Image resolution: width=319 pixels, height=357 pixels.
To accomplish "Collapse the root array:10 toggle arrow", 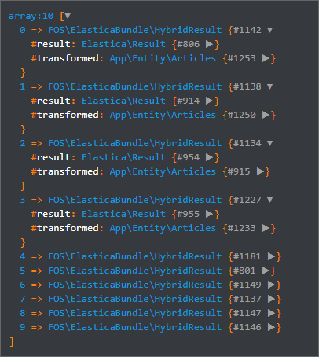I will [68, 17].
